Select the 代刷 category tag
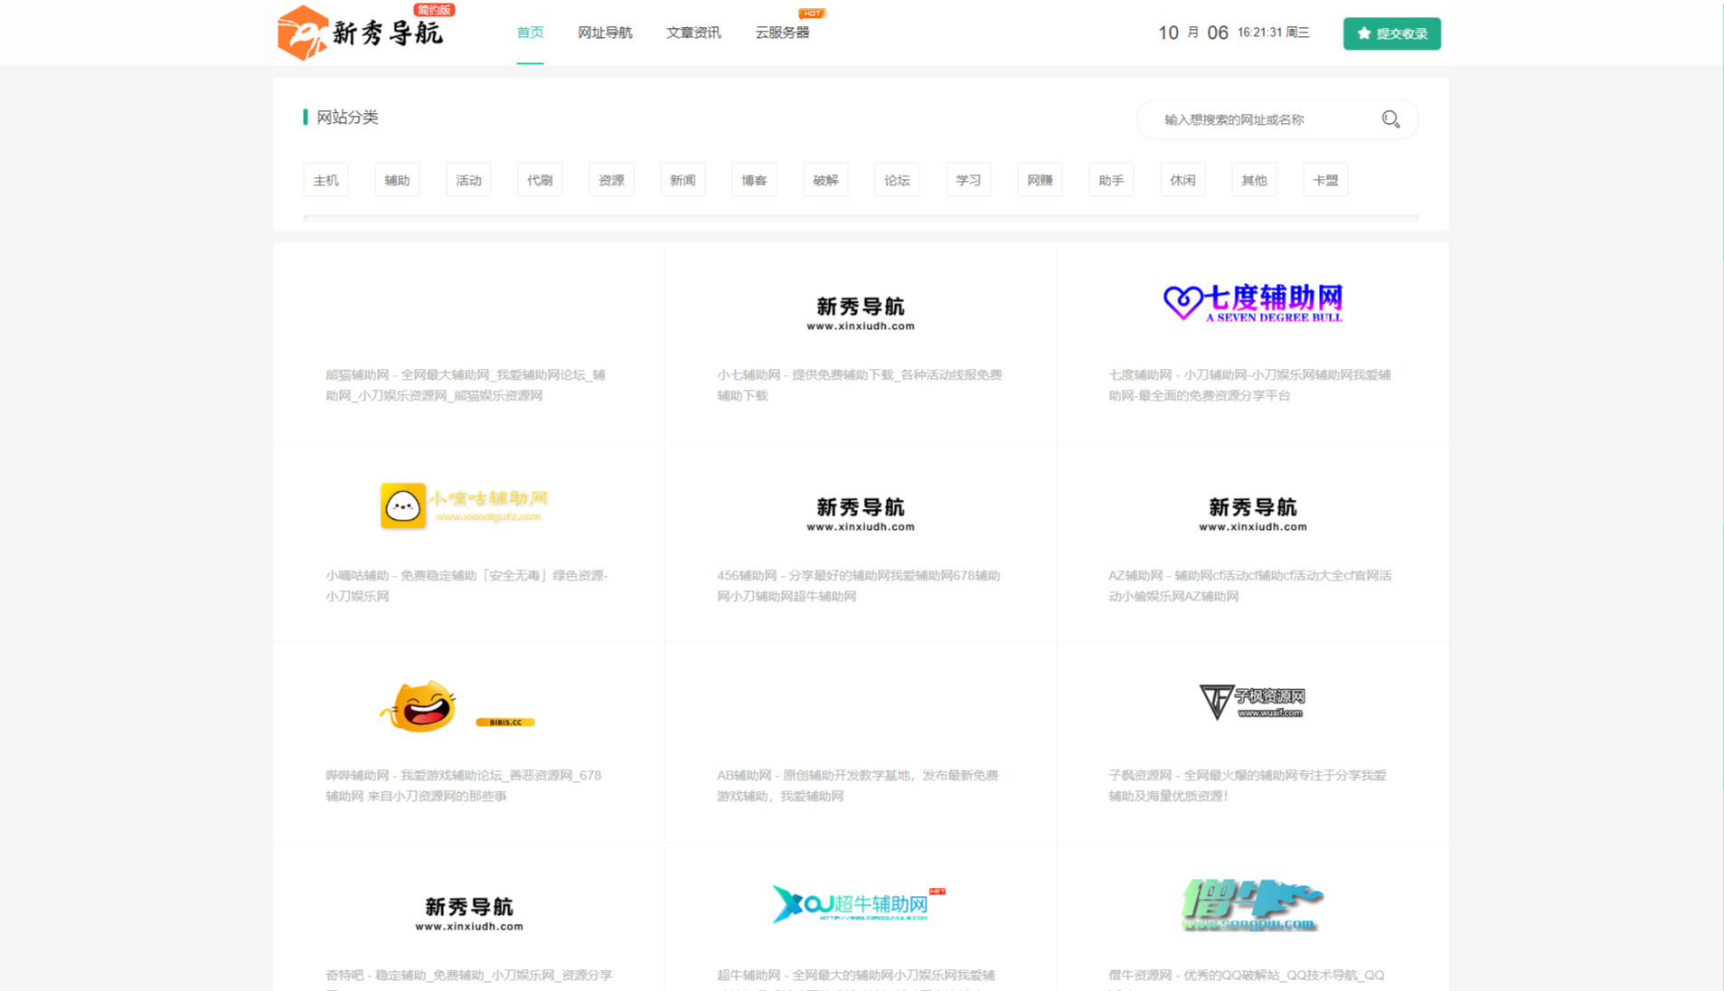The height and width of the screenshot is (991, 1724). [540, 180]
